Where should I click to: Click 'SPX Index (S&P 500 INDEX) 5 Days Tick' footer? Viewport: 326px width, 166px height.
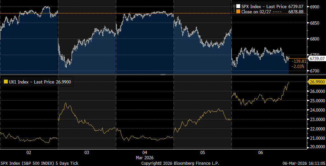tap(39, 163)
